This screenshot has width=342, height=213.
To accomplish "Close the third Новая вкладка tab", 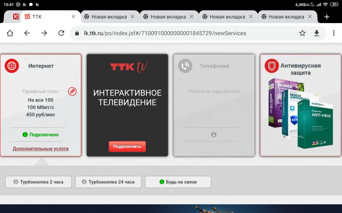I will (251, 17).
